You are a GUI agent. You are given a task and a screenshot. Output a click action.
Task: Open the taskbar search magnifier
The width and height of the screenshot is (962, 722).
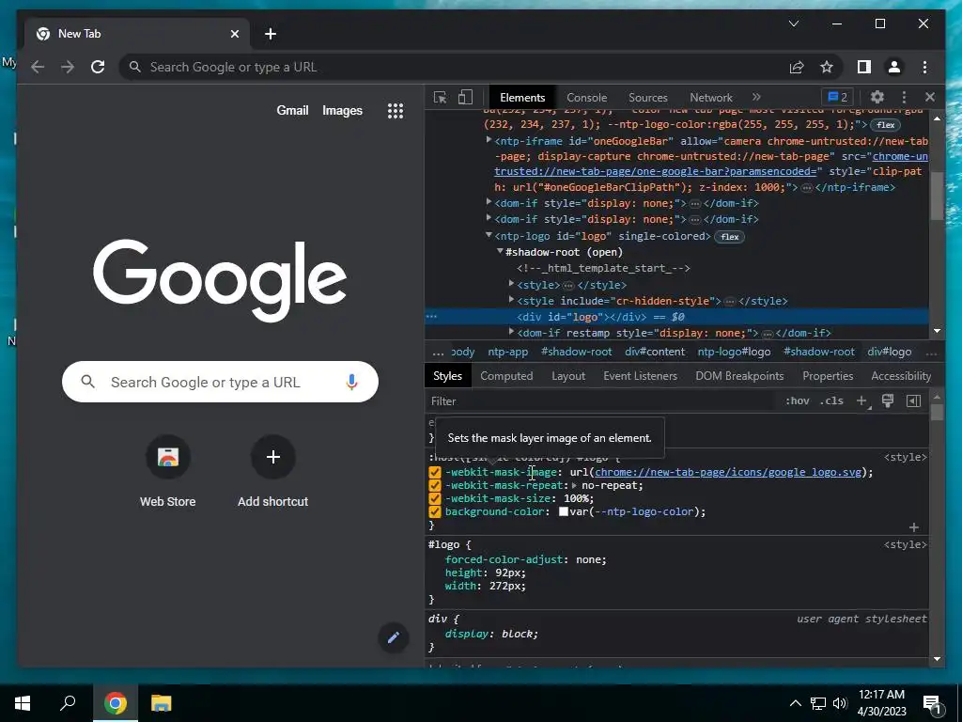click(x=68, y=702)
